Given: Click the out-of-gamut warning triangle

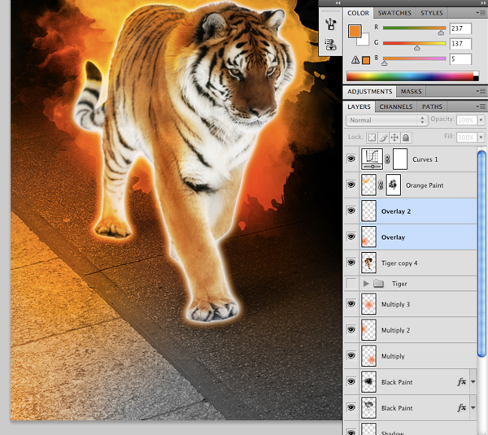Looking at the screenshot, I should (x=355, y=59).
